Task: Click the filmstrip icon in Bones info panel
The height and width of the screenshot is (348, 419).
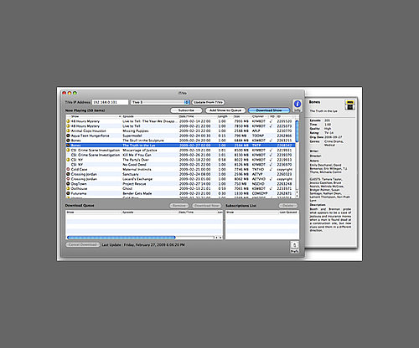Action: pos(349,105)
